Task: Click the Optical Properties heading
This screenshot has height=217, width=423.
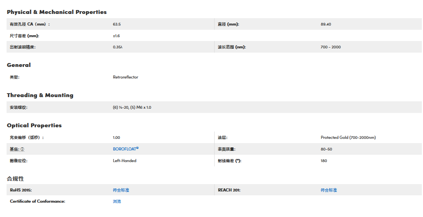Action: pyautogui.click(x=34, y=125)
